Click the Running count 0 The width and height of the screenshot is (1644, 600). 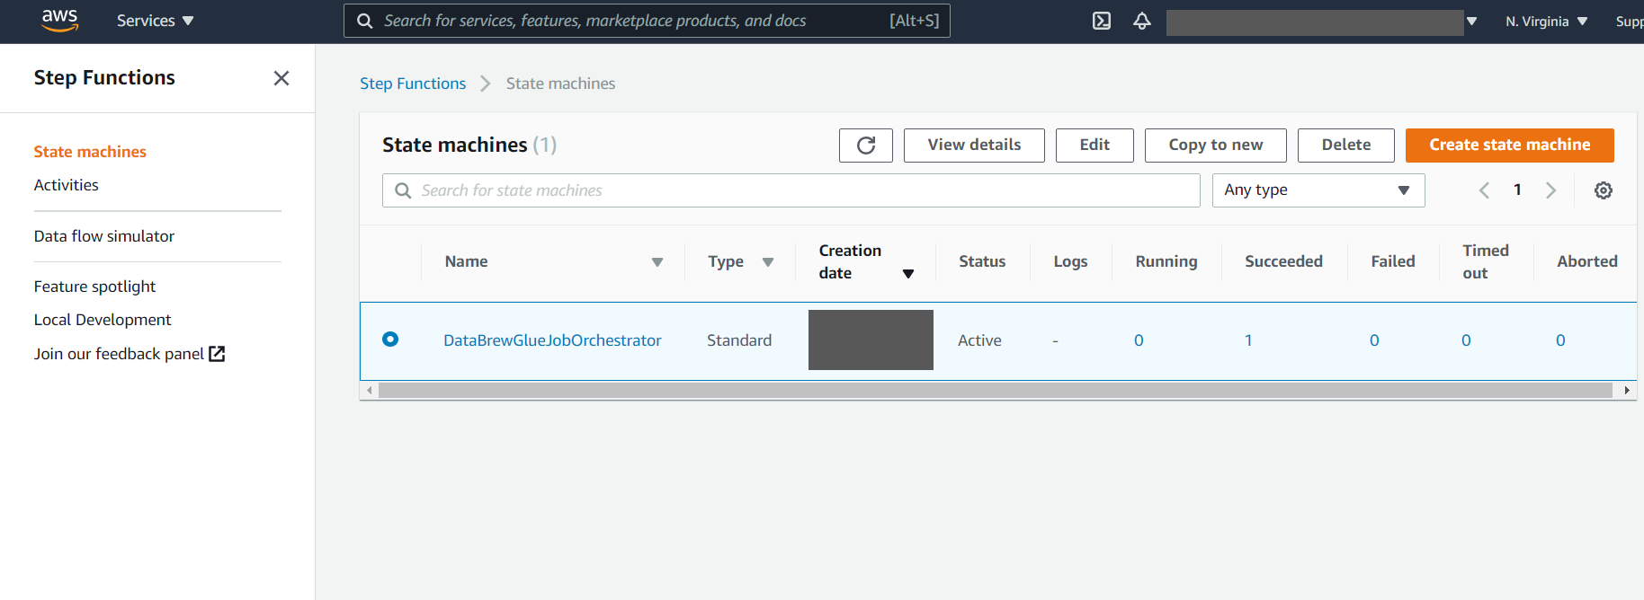[1139, 340]
